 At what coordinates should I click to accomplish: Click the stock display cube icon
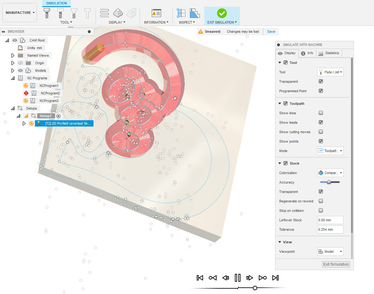pyautogui.click(x=118, y=13)
